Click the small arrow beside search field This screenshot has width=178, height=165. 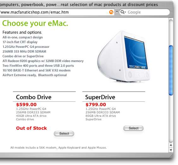pos(117,12)
